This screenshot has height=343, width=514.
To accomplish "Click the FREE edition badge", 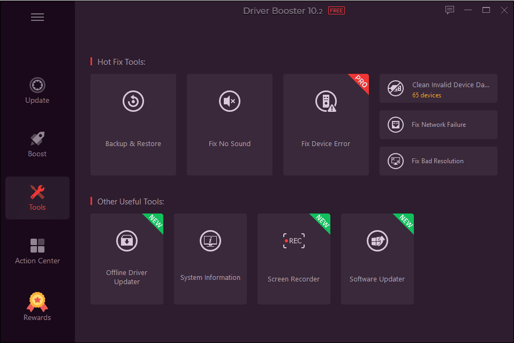I will [336, 11].
